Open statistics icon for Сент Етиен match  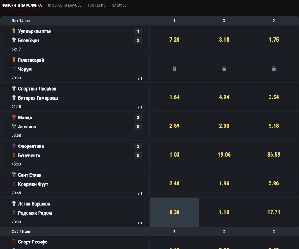coord(140,193)
